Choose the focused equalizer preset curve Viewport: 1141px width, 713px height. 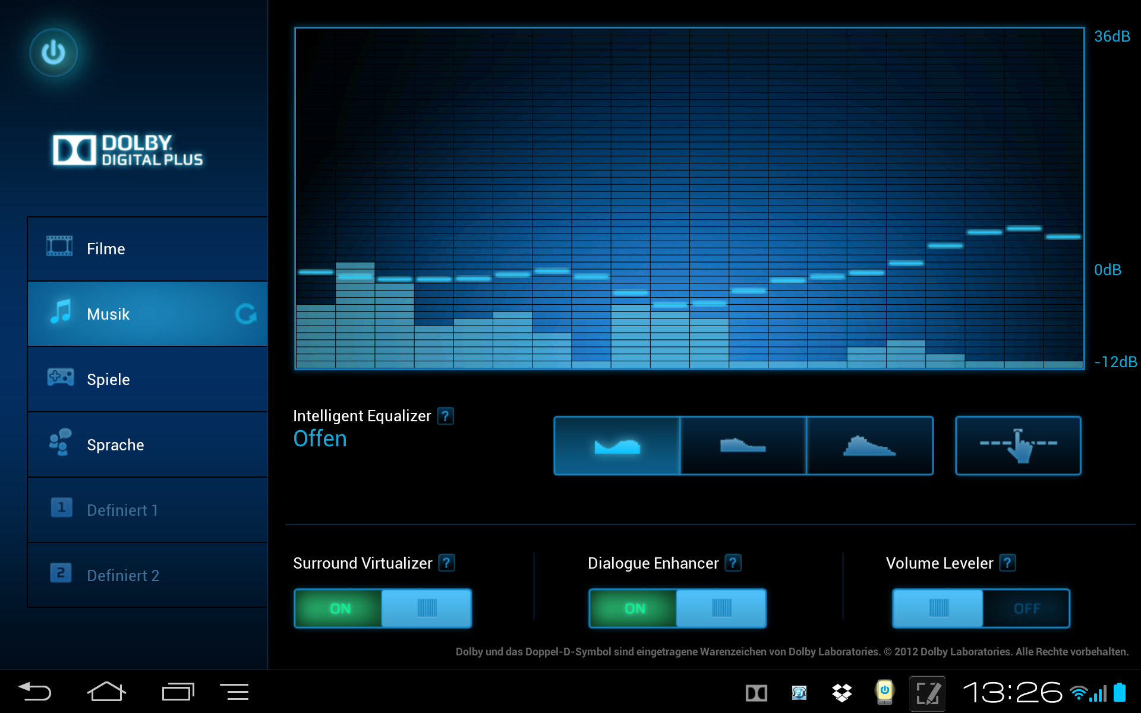(869, 446)
